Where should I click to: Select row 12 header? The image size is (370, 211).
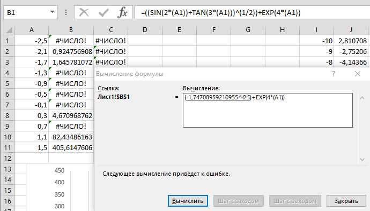pos(7,158)
